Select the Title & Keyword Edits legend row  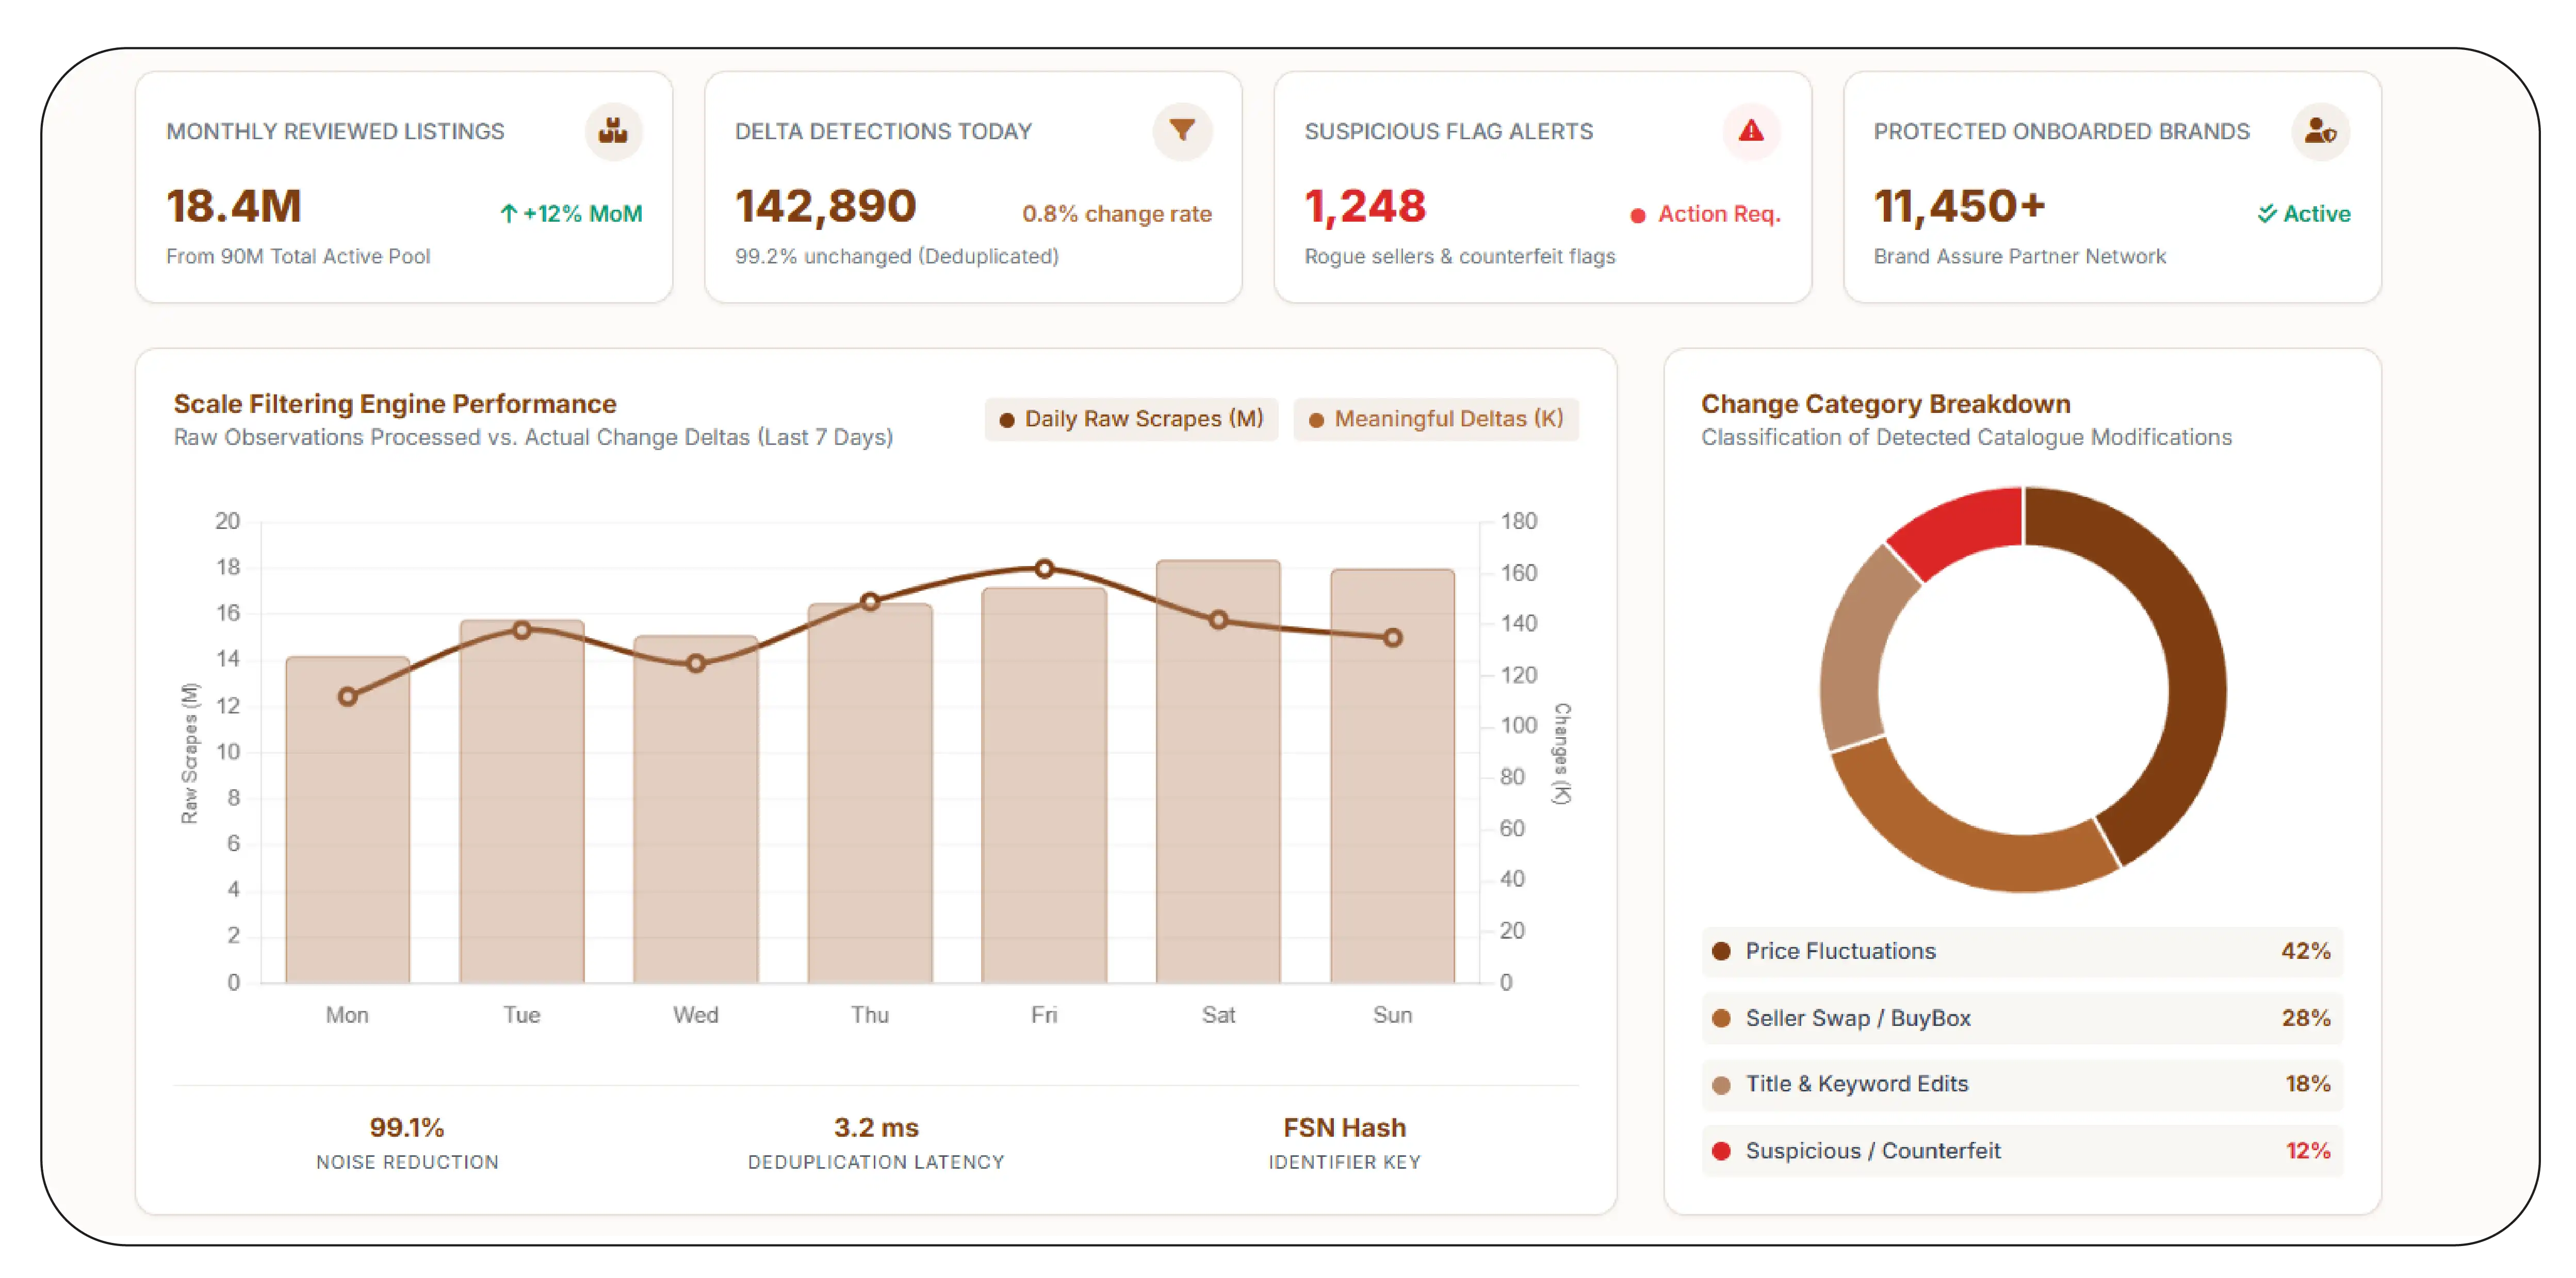tap(2021, 1084)
